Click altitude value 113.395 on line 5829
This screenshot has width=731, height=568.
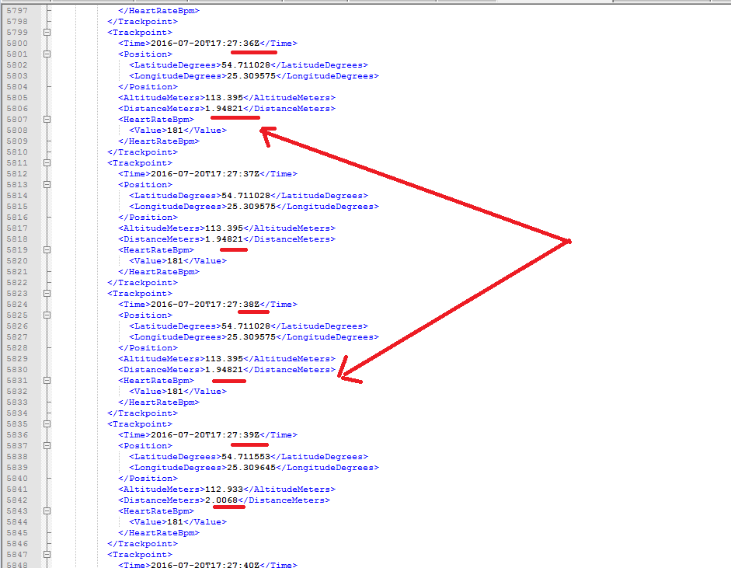[x=225, y=359]
